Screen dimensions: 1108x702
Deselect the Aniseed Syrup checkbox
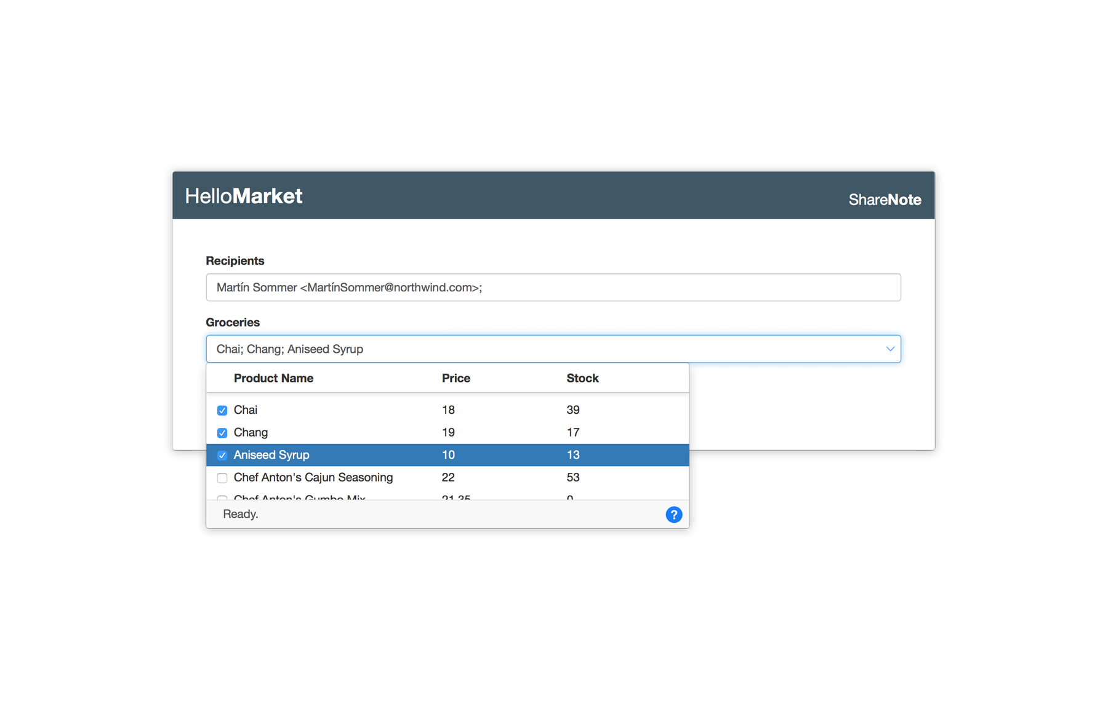pyautogui.click(x=222, y=456)
